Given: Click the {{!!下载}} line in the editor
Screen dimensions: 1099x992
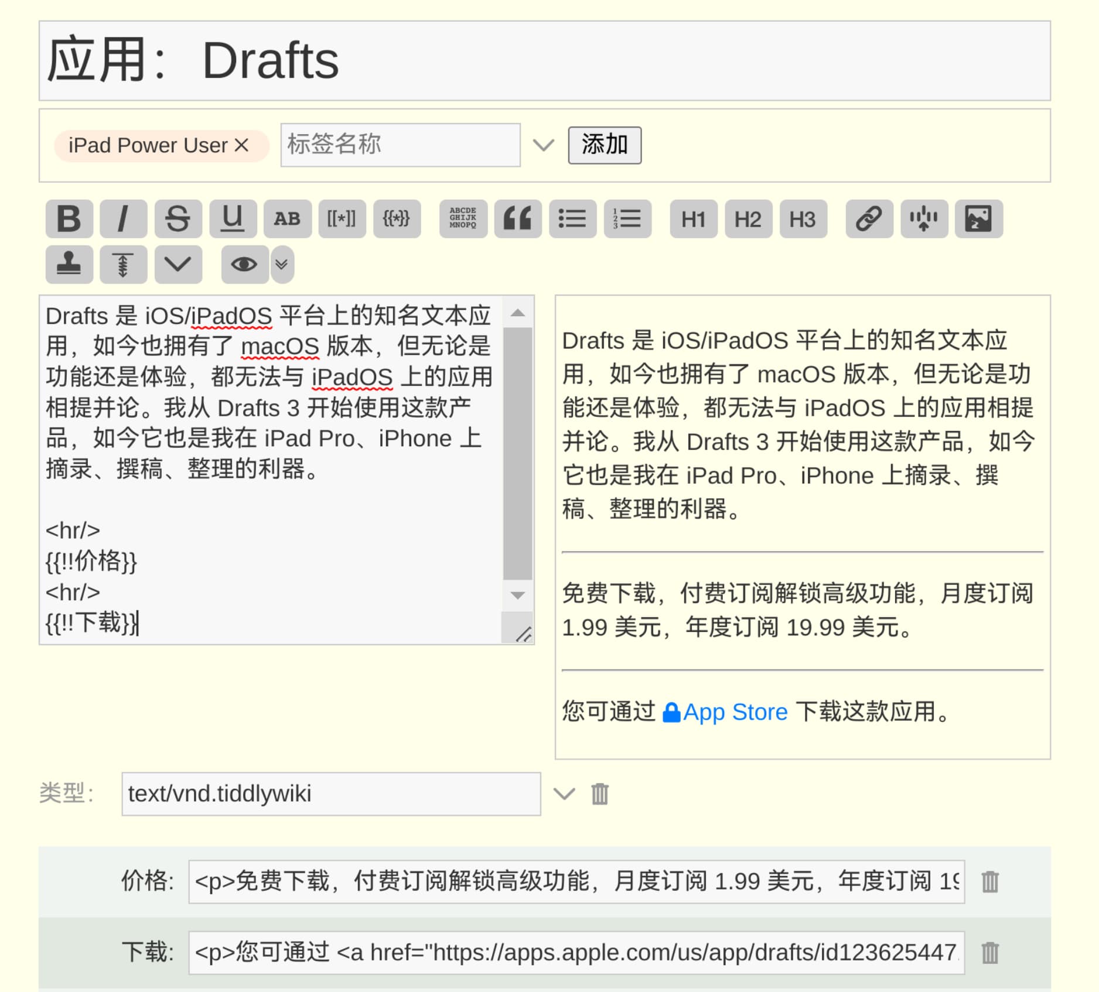Looking at the screenshot, I should point(92,622).
